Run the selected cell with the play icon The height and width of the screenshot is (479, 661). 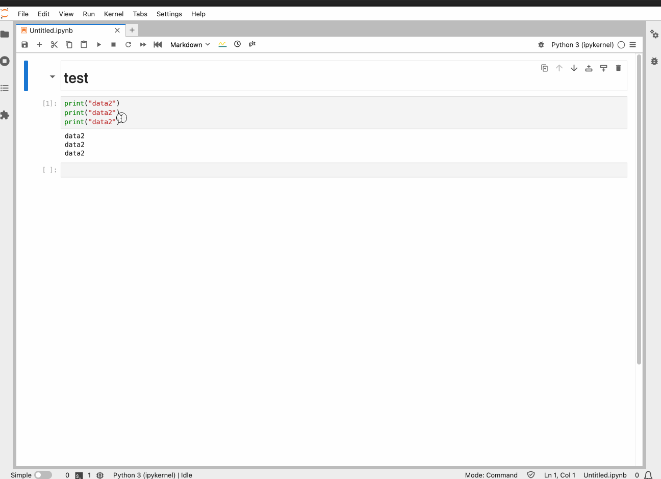click(x=99, y=45)
